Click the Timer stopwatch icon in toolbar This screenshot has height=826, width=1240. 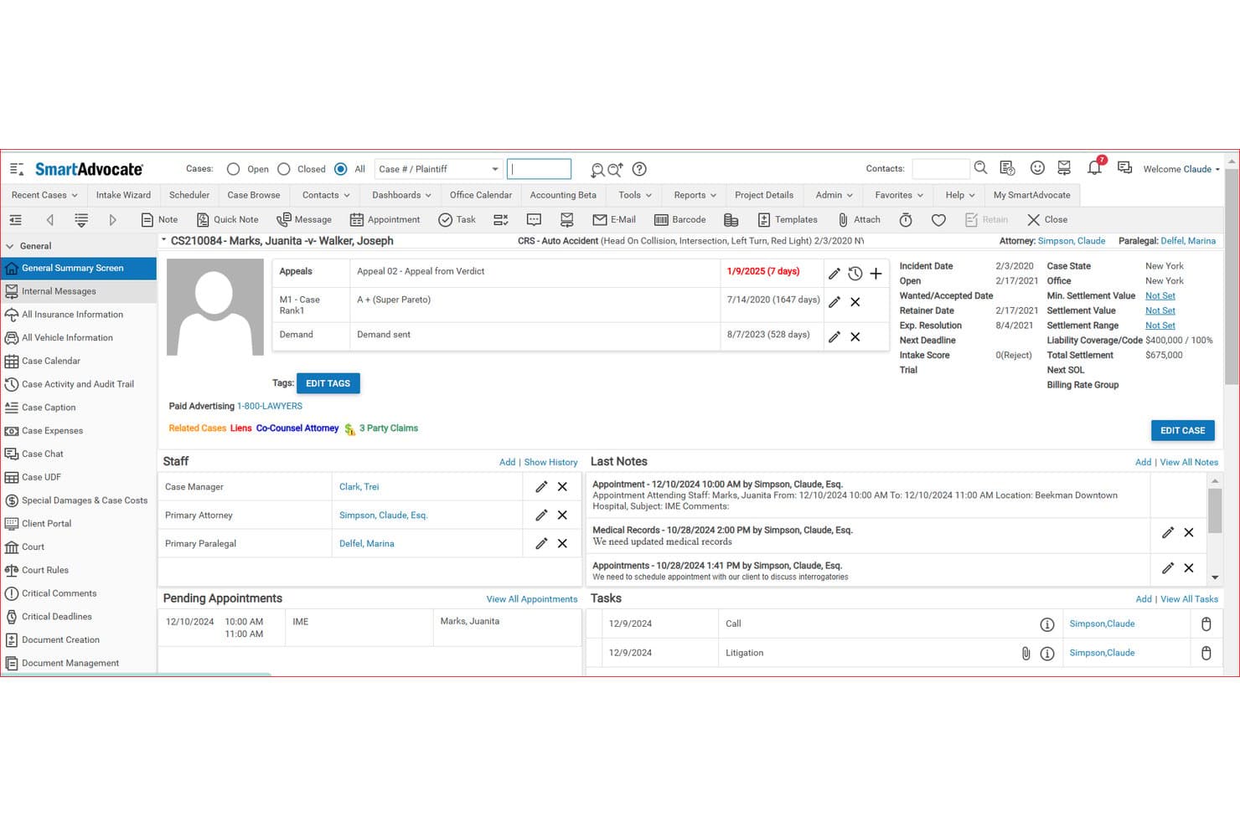pos(906,220)
